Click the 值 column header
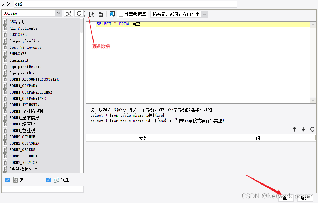The width and height of the screenshot is (318, 203). tap(258, 138)
